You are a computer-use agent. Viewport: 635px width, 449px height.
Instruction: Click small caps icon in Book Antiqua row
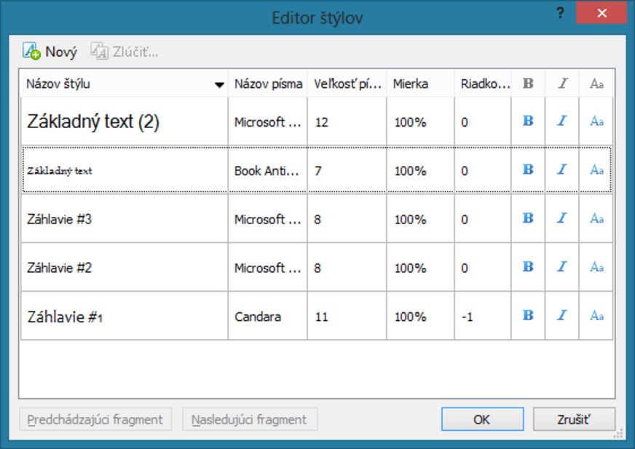[596, 170]
